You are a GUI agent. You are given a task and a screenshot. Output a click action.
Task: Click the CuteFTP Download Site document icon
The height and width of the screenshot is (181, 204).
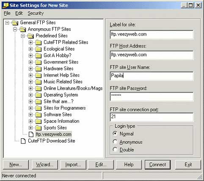pos(23,141)
